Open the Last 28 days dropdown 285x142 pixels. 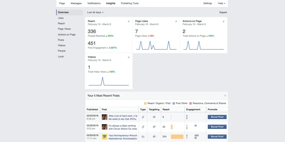tap(95, 12)
